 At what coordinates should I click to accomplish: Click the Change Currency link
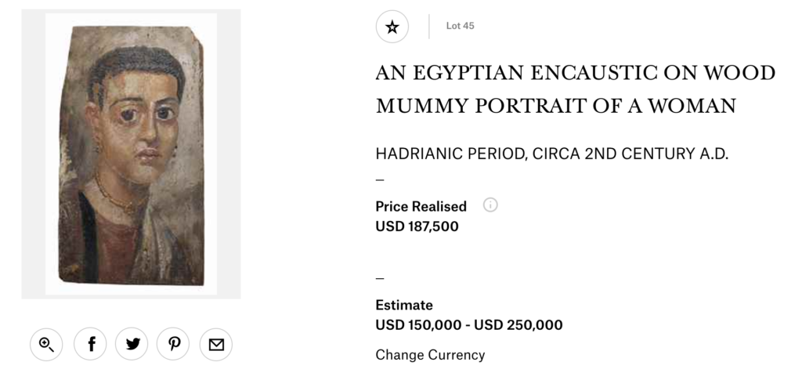click(x=430, y=355)
